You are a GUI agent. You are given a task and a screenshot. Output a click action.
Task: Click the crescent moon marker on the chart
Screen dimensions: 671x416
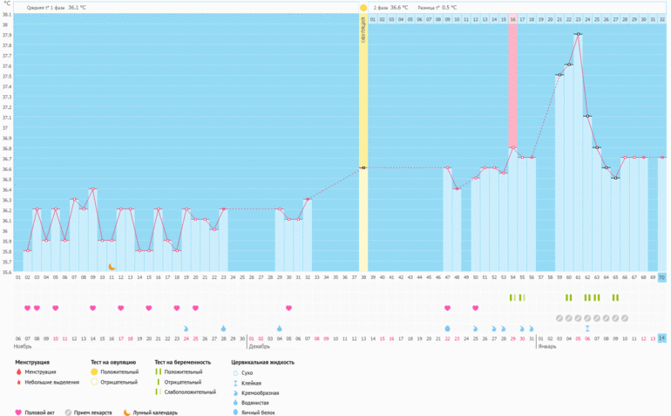pos(112,267)
